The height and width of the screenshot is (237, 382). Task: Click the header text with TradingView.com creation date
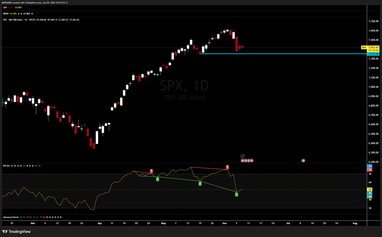click(x=35, y=3)
